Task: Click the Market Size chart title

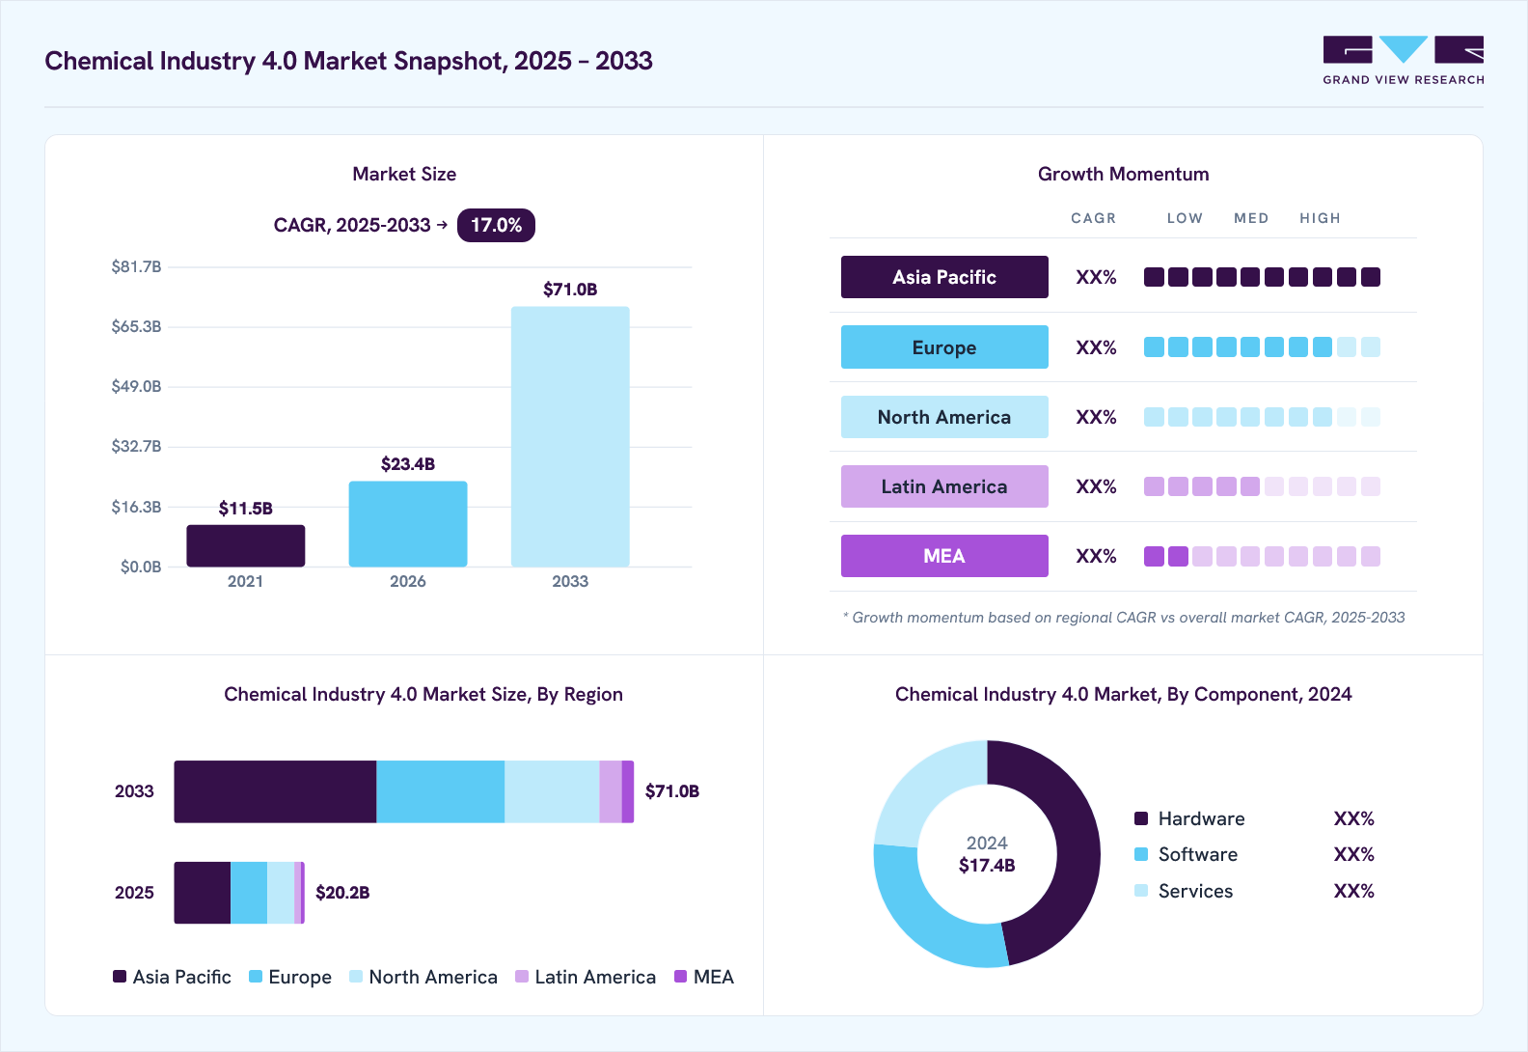Action: (x=404, y=174)
